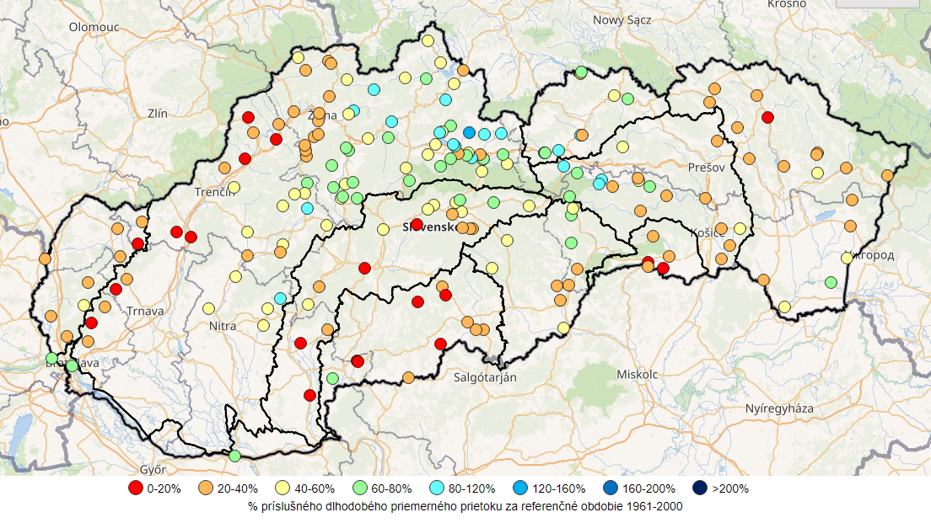The image size is (931, 523).
Task: Open the cyan station marker northeast of Nitra
Action: pos(280,298)
